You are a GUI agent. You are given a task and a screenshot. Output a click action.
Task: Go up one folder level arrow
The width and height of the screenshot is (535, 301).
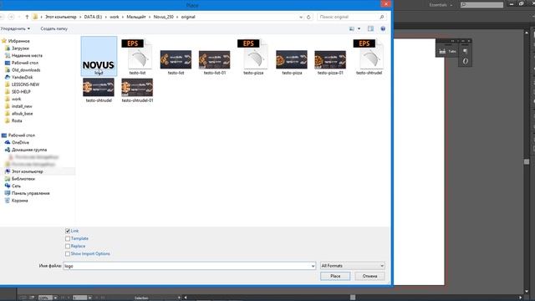pyautogui.click(x=27, y=17)
